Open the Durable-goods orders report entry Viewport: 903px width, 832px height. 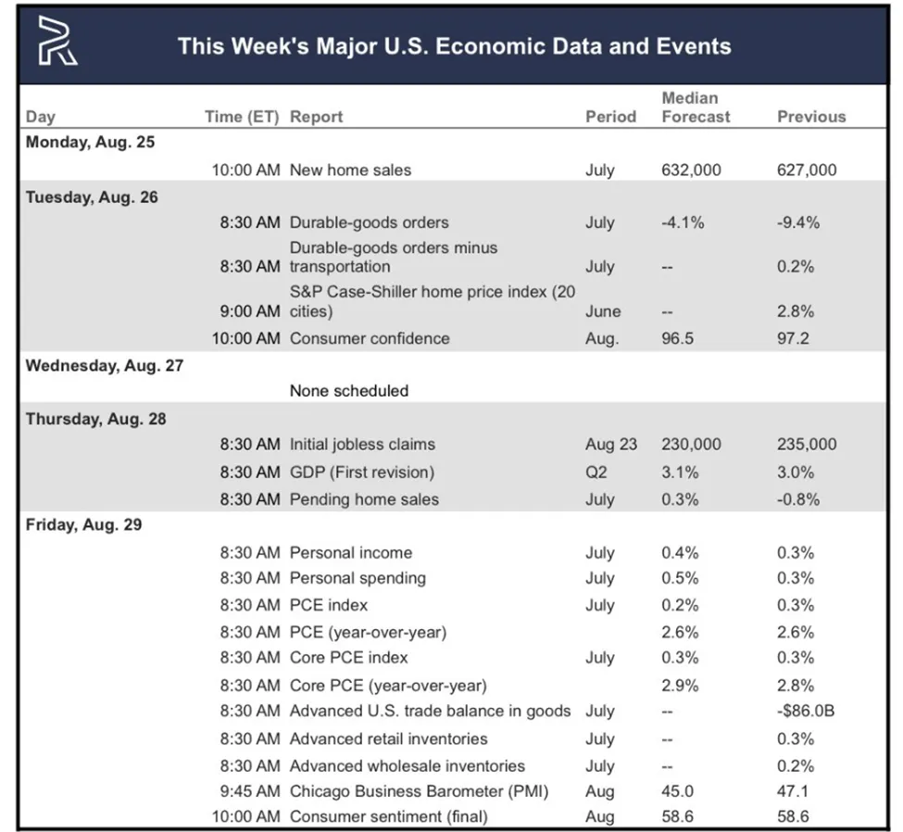pos(370,222)
